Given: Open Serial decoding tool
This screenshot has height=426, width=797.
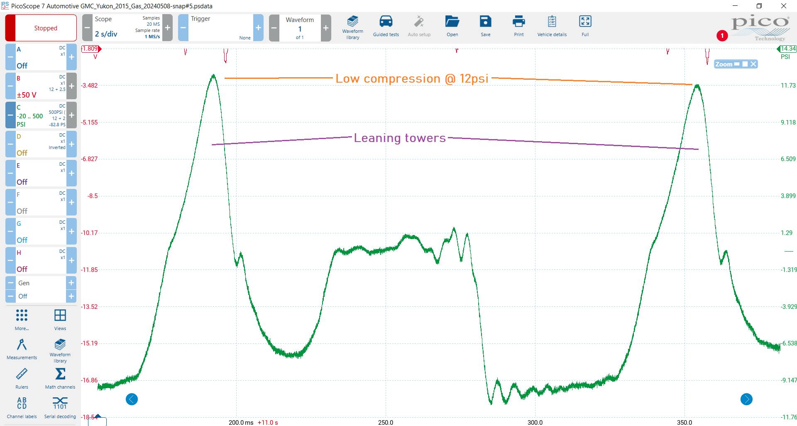Looking at the screenshot, I should [60, 407].
